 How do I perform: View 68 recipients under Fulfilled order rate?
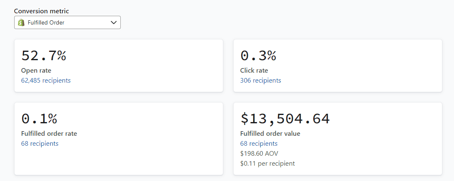[x=40, y=144]
